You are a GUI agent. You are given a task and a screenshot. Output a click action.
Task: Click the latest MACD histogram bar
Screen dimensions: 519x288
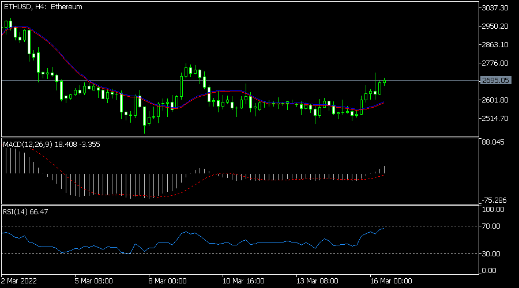tap(384, 169)
